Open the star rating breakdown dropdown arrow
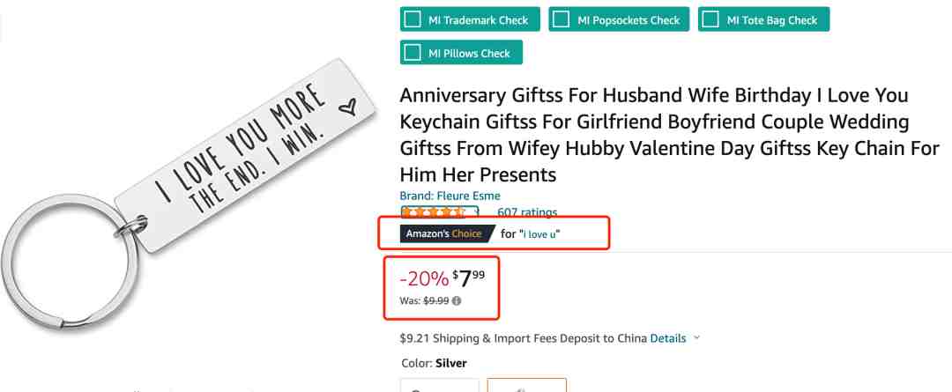 click(x=476, y=211)
